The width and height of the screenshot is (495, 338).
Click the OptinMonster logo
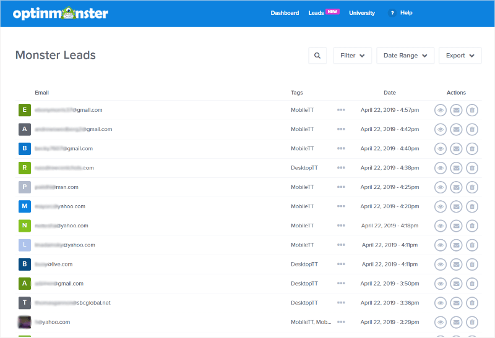click(59, 13)
